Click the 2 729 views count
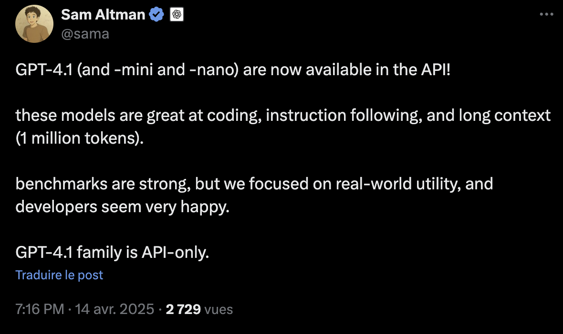Screen dimensions: 563x334 pyautogui.click(x=183, y=309)
